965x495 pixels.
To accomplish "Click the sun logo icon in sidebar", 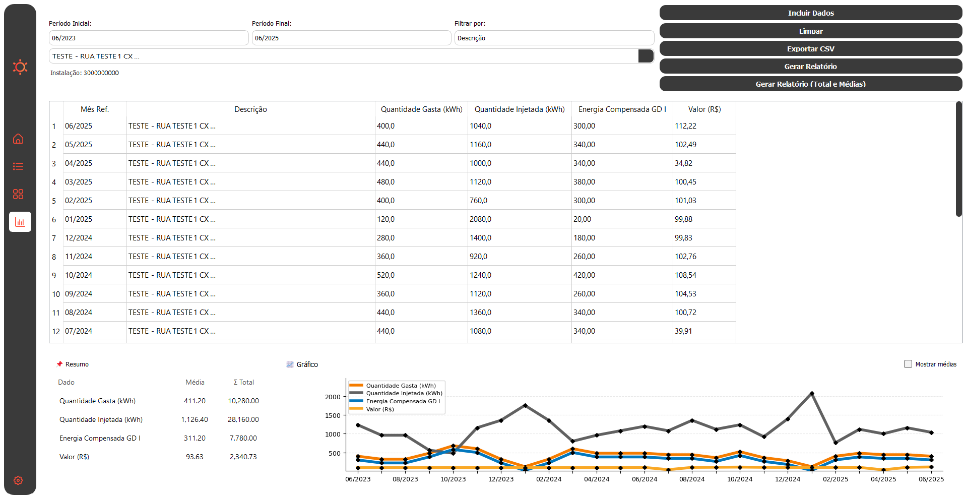I will pyautogui.click(x=20, y=67).
